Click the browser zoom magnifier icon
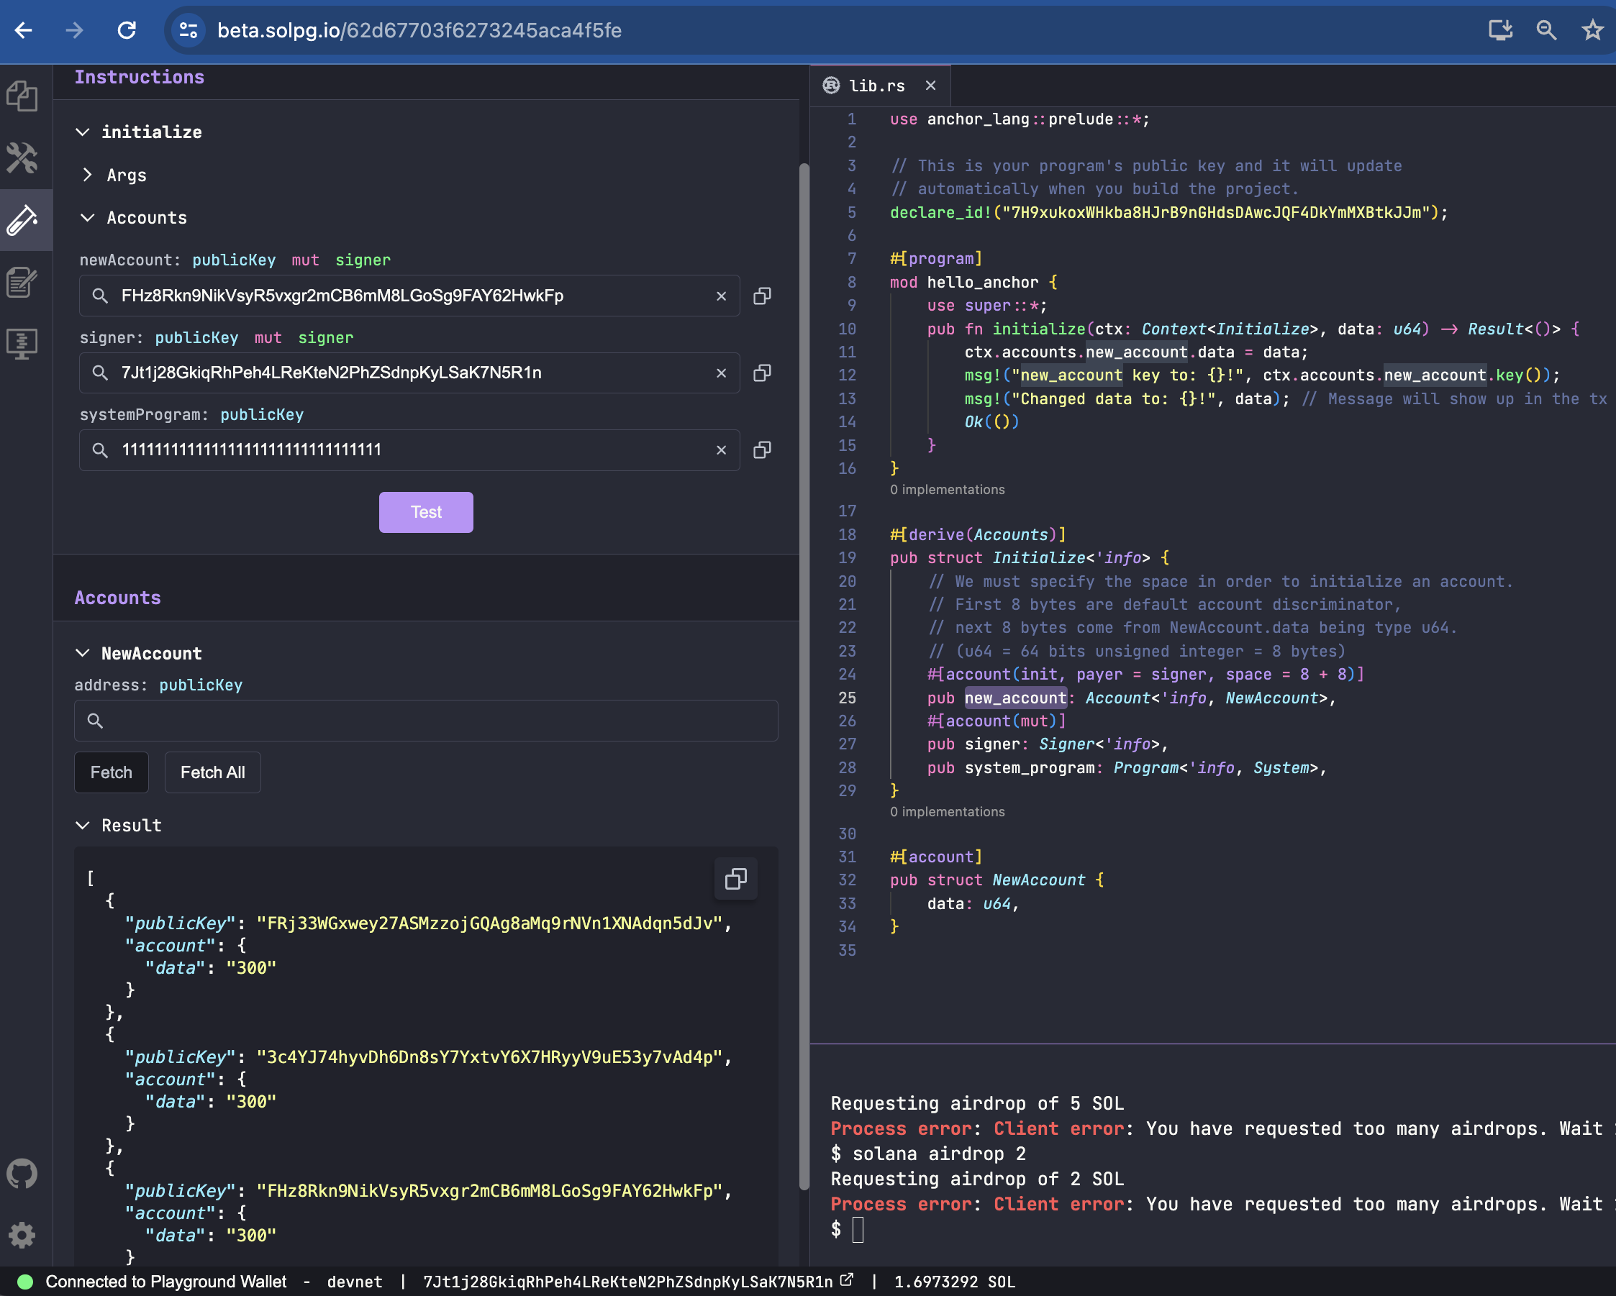The height and width of the screenshot is (1296, 1616). click(x=1546, y=30)
